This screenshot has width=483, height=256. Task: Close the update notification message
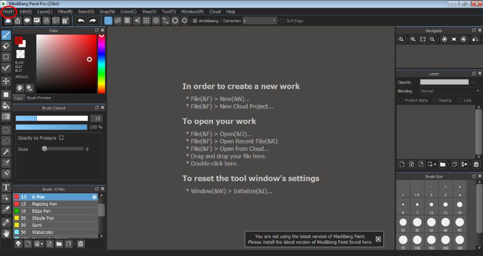click(378, 239)
